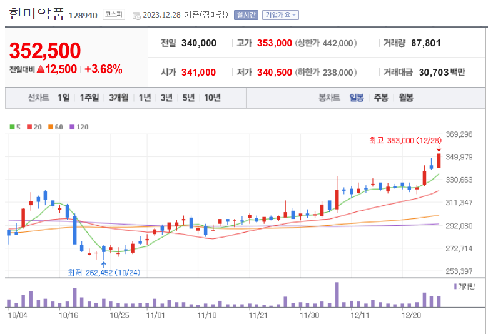Viewport: 488px width, 334px height.
Task: Click the current price 352,500
Action: pos(45,51)
